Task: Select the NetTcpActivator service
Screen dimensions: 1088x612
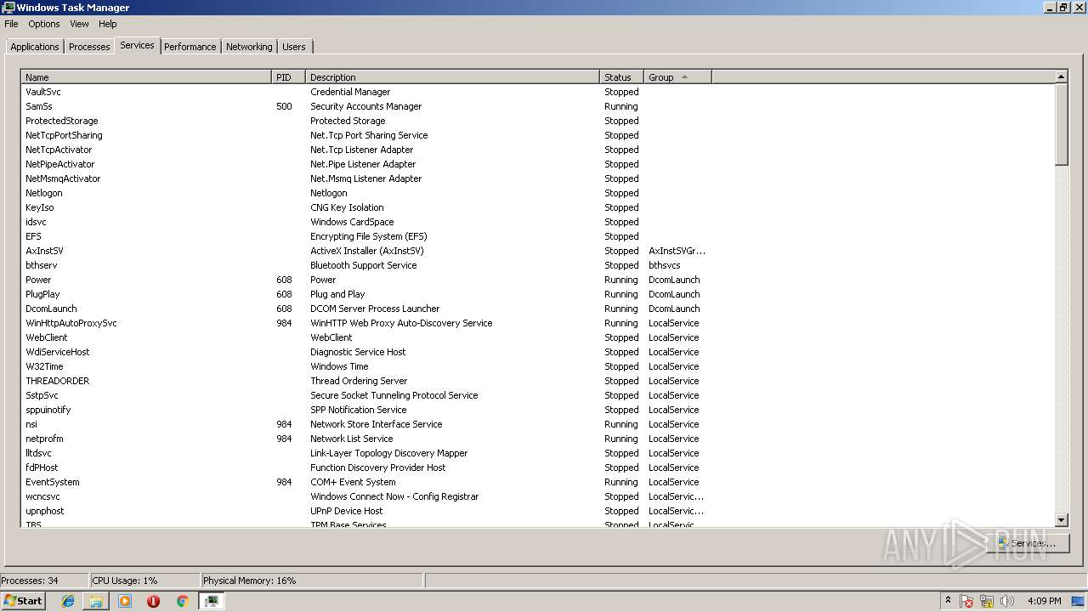Action: coord(59,150)
